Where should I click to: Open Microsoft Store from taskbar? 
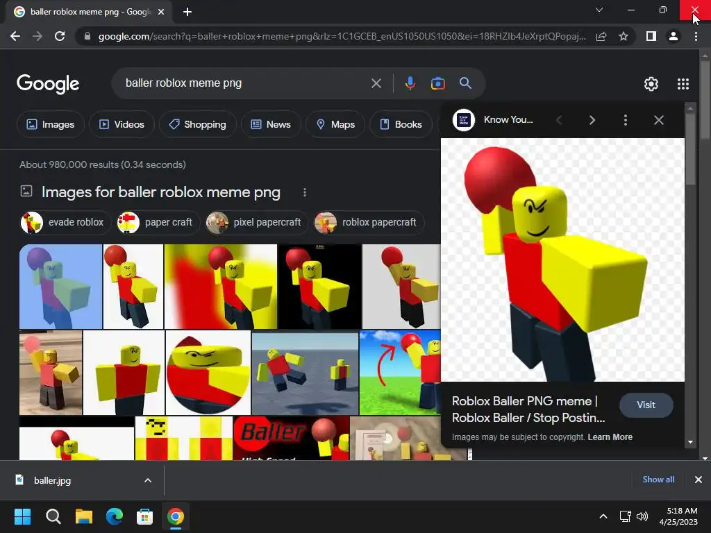point(144,516)
